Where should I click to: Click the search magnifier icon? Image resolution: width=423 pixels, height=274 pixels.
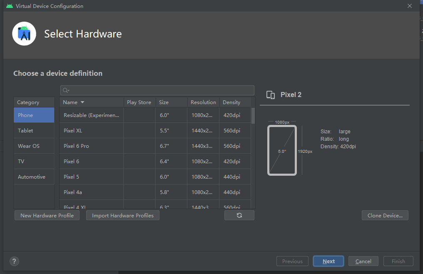(65, 90)
